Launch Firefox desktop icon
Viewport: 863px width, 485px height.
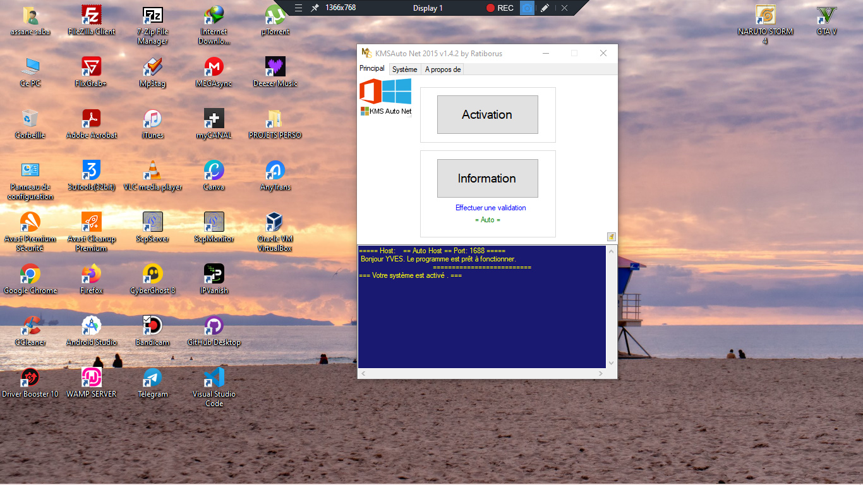pyautogui.click(x=92, y=280)
